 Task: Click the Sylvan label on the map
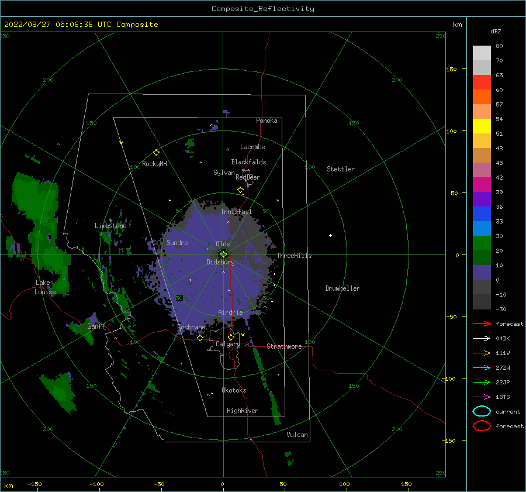point(224,173)
